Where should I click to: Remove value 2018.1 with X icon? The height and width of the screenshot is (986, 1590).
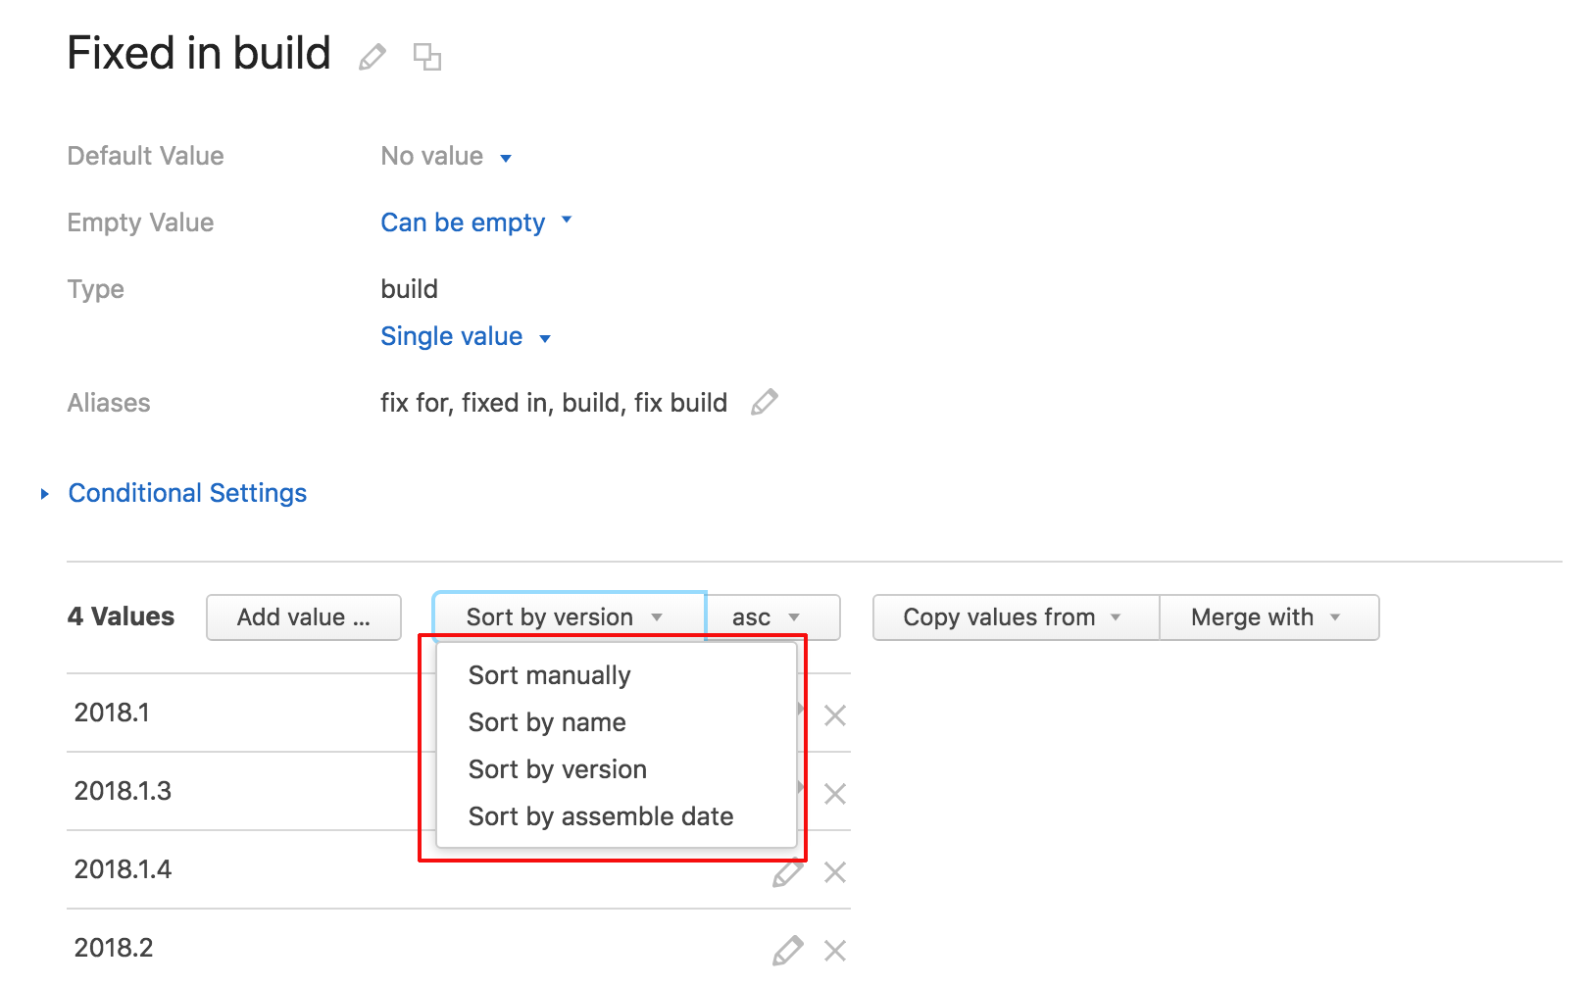tap(835, 715)
